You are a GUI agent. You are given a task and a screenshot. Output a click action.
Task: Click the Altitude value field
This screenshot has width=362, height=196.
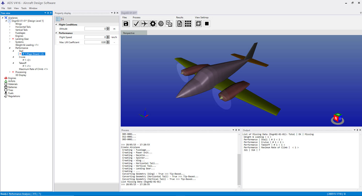click(x=95, y=29)
